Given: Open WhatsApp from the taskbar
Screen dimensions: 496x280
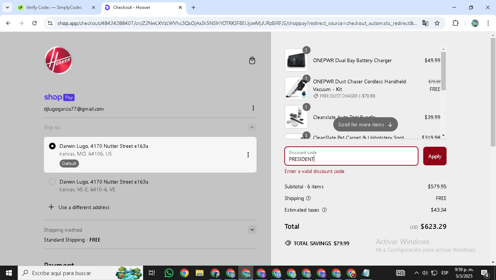Looking at the screenshot, I should click(x=169, y=273).
